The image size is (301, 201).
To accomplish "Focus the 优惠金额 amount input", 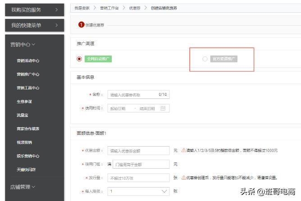I will coord(138,151).
